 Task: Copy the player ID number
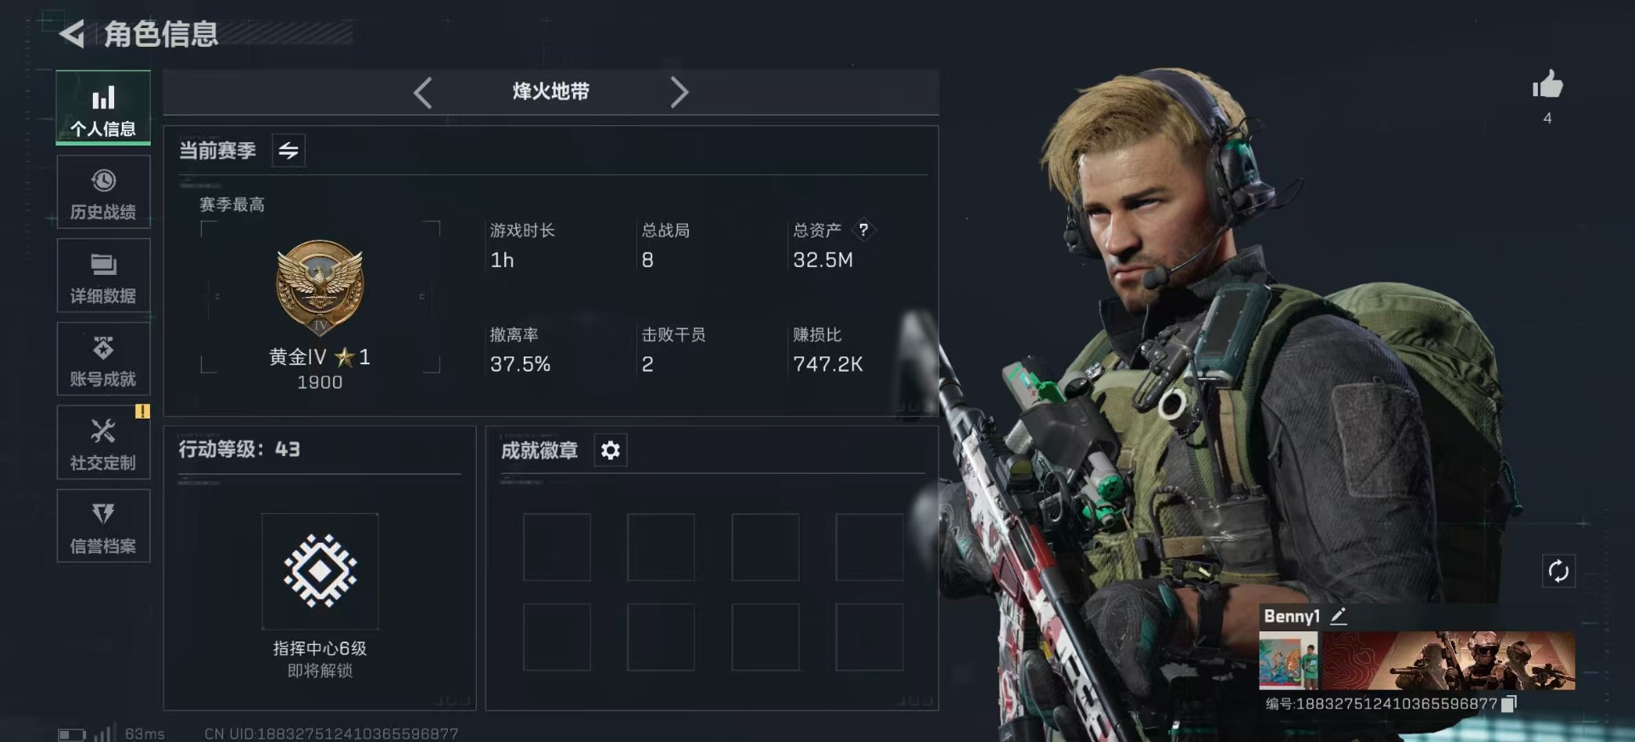point(1509,704)
